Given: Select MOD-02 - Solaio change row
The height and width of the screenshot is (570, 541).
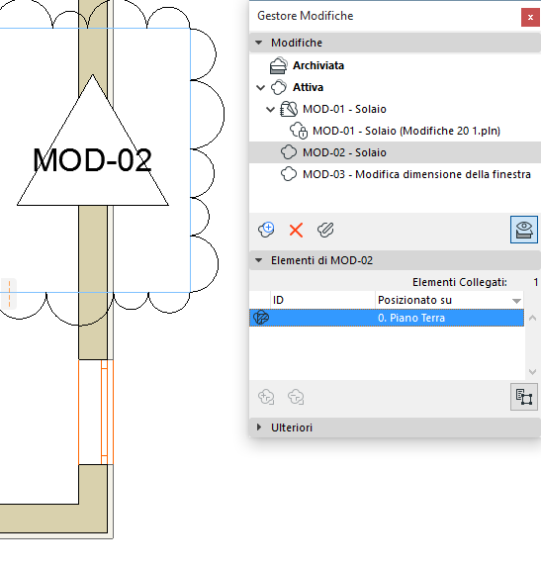Looking at the screenshot, I should click(x=395, y=152).
